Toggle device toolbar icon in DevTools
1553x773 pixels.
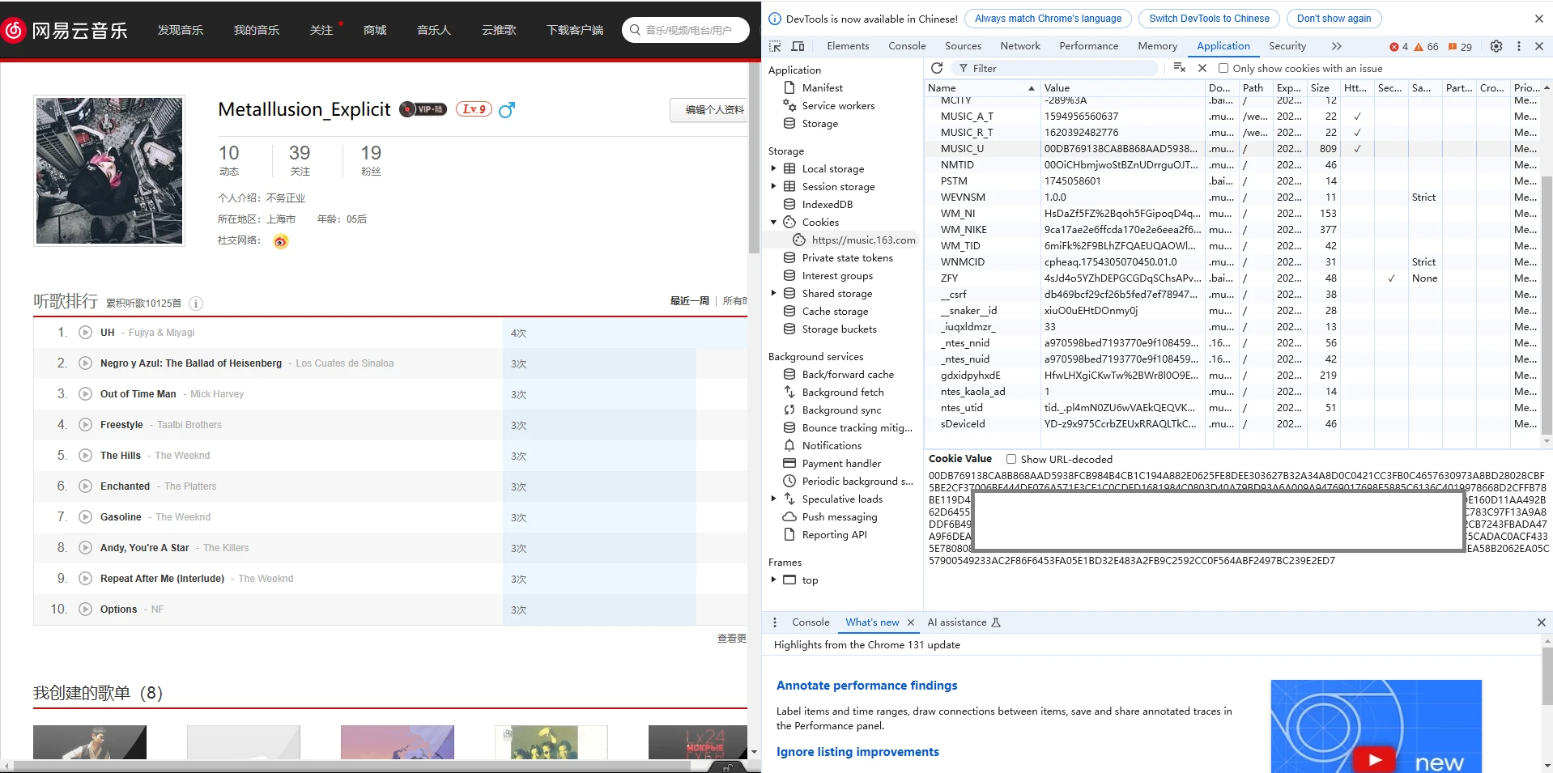click(x=798, y=46)
